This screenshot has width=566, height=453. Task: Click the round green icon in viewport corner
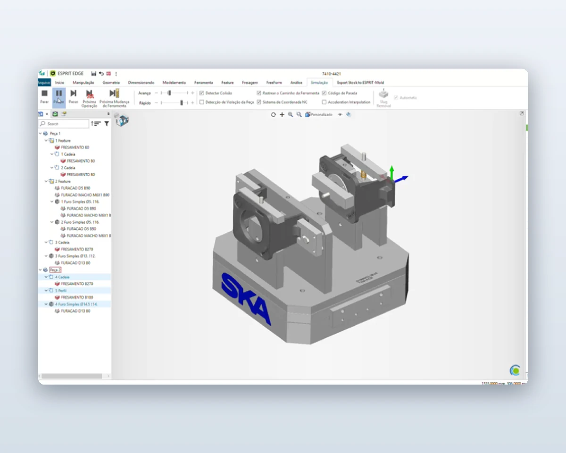tap(515, 370)
